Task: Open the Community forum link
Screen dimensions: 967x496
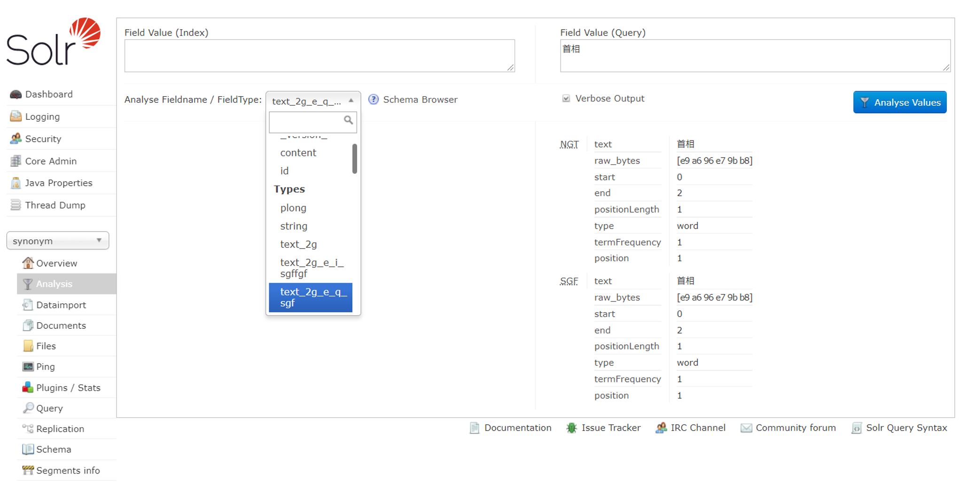Action: [795, 428]
